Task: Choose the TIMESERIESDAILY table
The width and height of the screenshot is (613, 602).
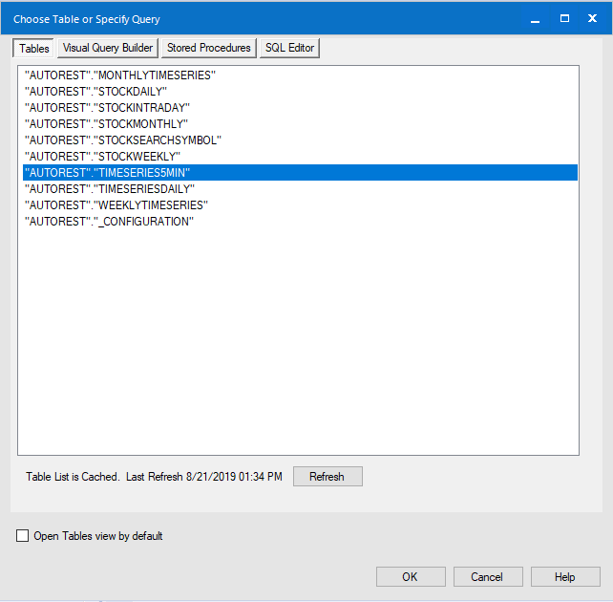Action: pyautogui.click(x=109, y=189)
